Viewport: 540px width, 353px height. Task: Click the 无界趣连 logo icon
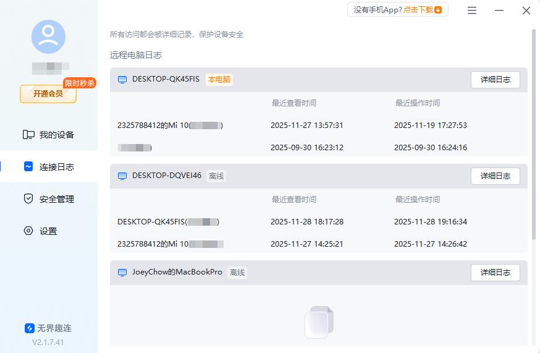[30, 328]
